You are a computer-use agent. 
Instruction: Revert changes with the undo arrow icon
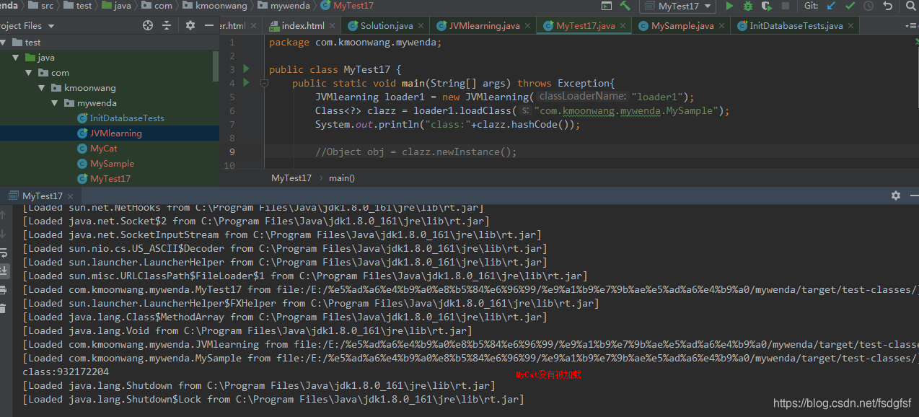tap(887, 6)
